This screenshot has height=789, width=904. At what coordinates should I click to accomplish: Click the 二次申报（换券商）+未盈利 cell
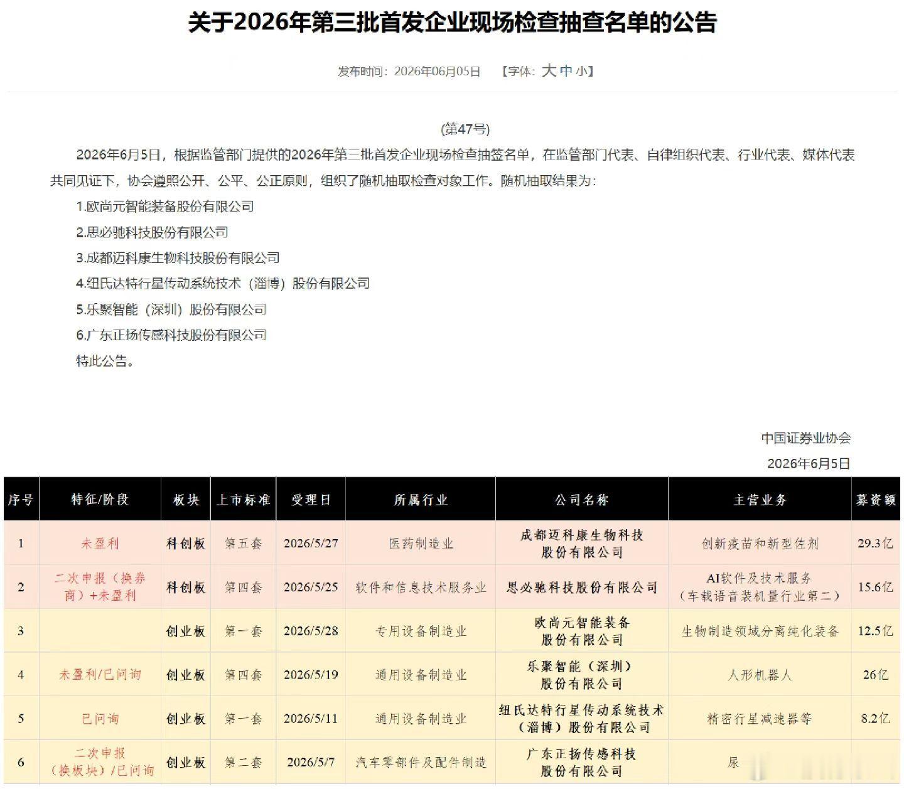pyautogui.click(x=100, y=587)
